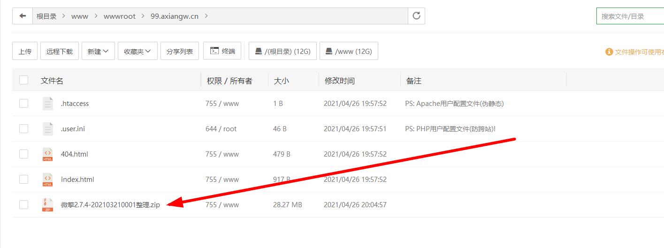Click the 搜索文件/目录 search field
Image resolution: width=664 pixels, height=248 pixels.
point(630,16)
